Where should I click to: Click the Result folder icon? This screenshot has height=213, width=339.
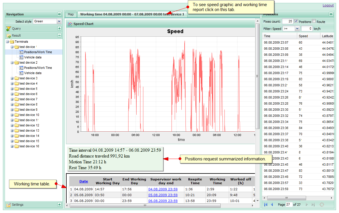pyautogui.click(x=9, y=36)
